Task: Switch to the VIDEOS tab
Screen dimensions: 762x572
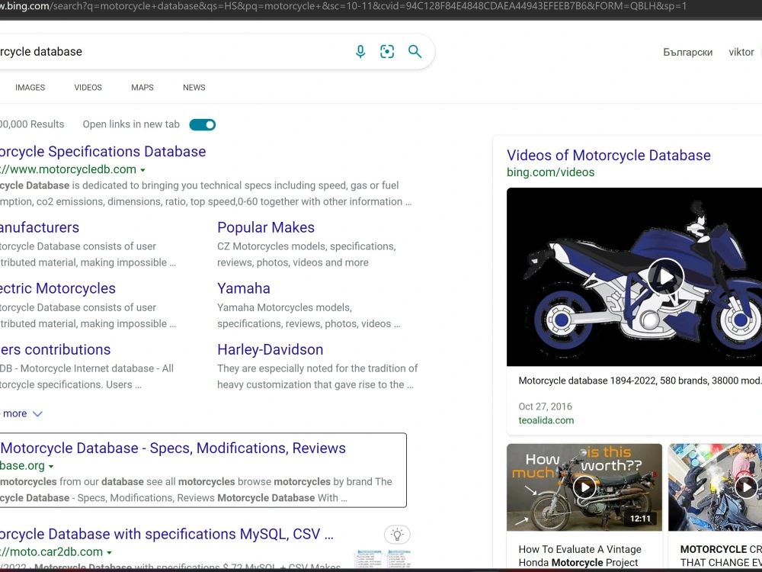Action: click(x=88, y=88)
